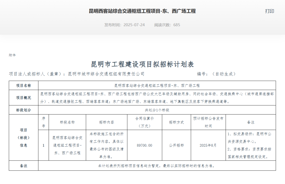The width and height of the screenshot is (285, 184).
Task: Select the 公开招标 bidding method cell
Action: (x=176, y=144)
